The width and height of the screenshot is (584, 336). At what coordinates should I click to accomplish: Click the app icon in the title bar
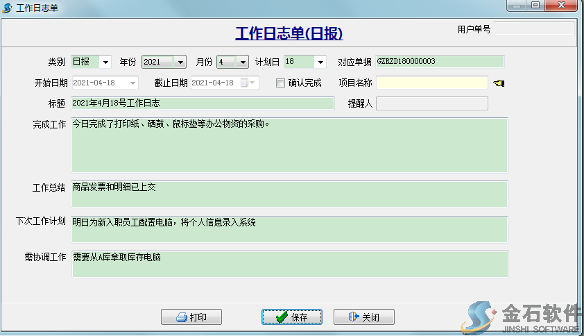(8, 8)
